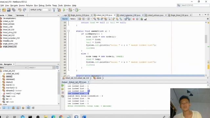Image resolution: width=210 pixels, height=118 pixels.
Task: Click the Save All icon
Action: pos(13,10)
